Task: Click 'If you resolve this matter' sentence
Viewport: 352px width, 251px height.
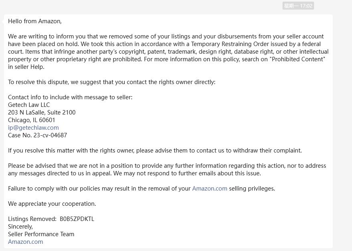Action: 155,151
